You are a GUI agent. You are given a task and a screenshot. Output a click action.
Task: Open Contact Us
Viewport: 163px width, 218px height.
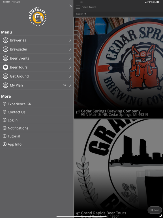37,112
